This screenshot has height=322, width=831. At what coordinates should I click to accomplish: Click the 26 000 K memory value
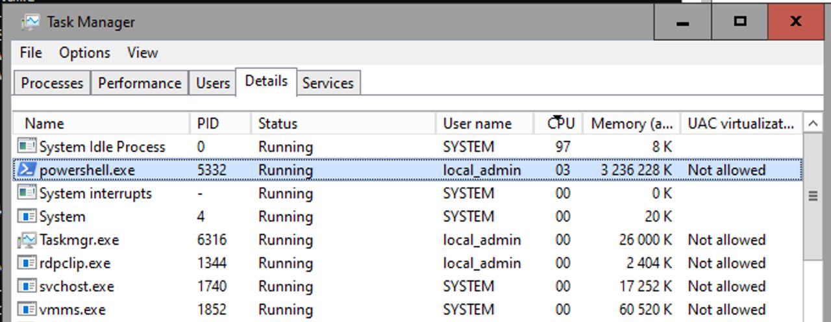(x=645, y=240)
